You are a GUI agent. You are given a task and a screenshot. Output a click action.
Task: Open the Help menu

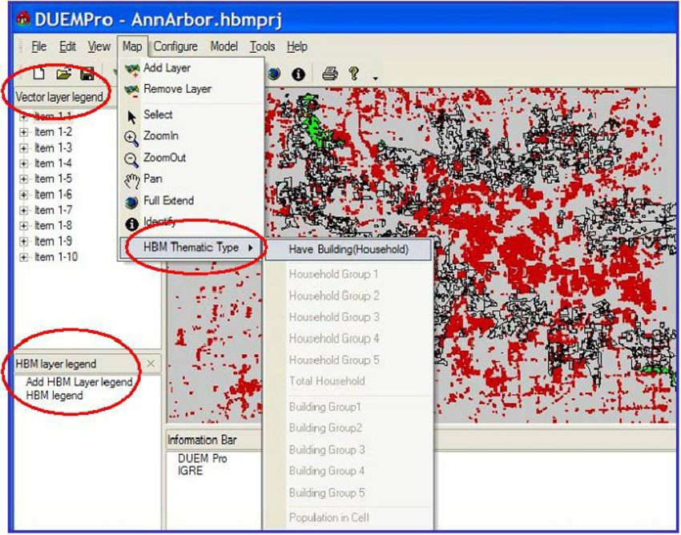tap(297, 46)
